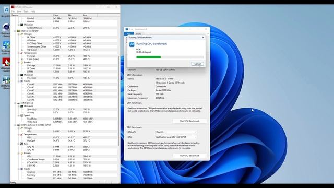Select the Core #3 clock row
The image size is (334, 188).
tap(64, 93)
